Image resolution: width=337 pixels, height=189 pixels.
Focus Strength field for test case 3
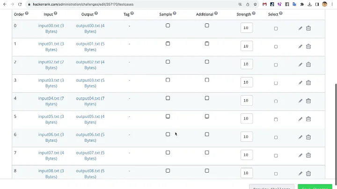(246, 82)
